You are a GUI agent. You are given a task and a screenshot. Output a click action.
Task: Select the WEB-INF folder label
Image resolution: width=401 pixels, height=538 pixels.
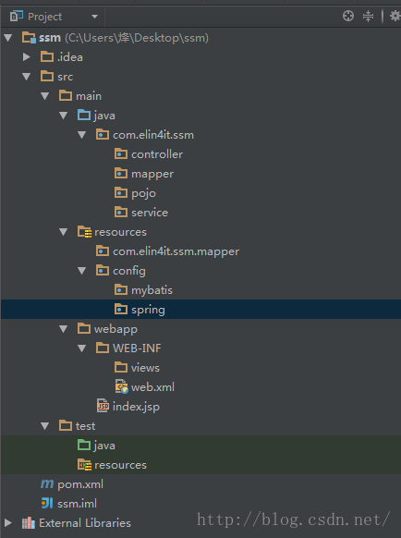point(137,348)
